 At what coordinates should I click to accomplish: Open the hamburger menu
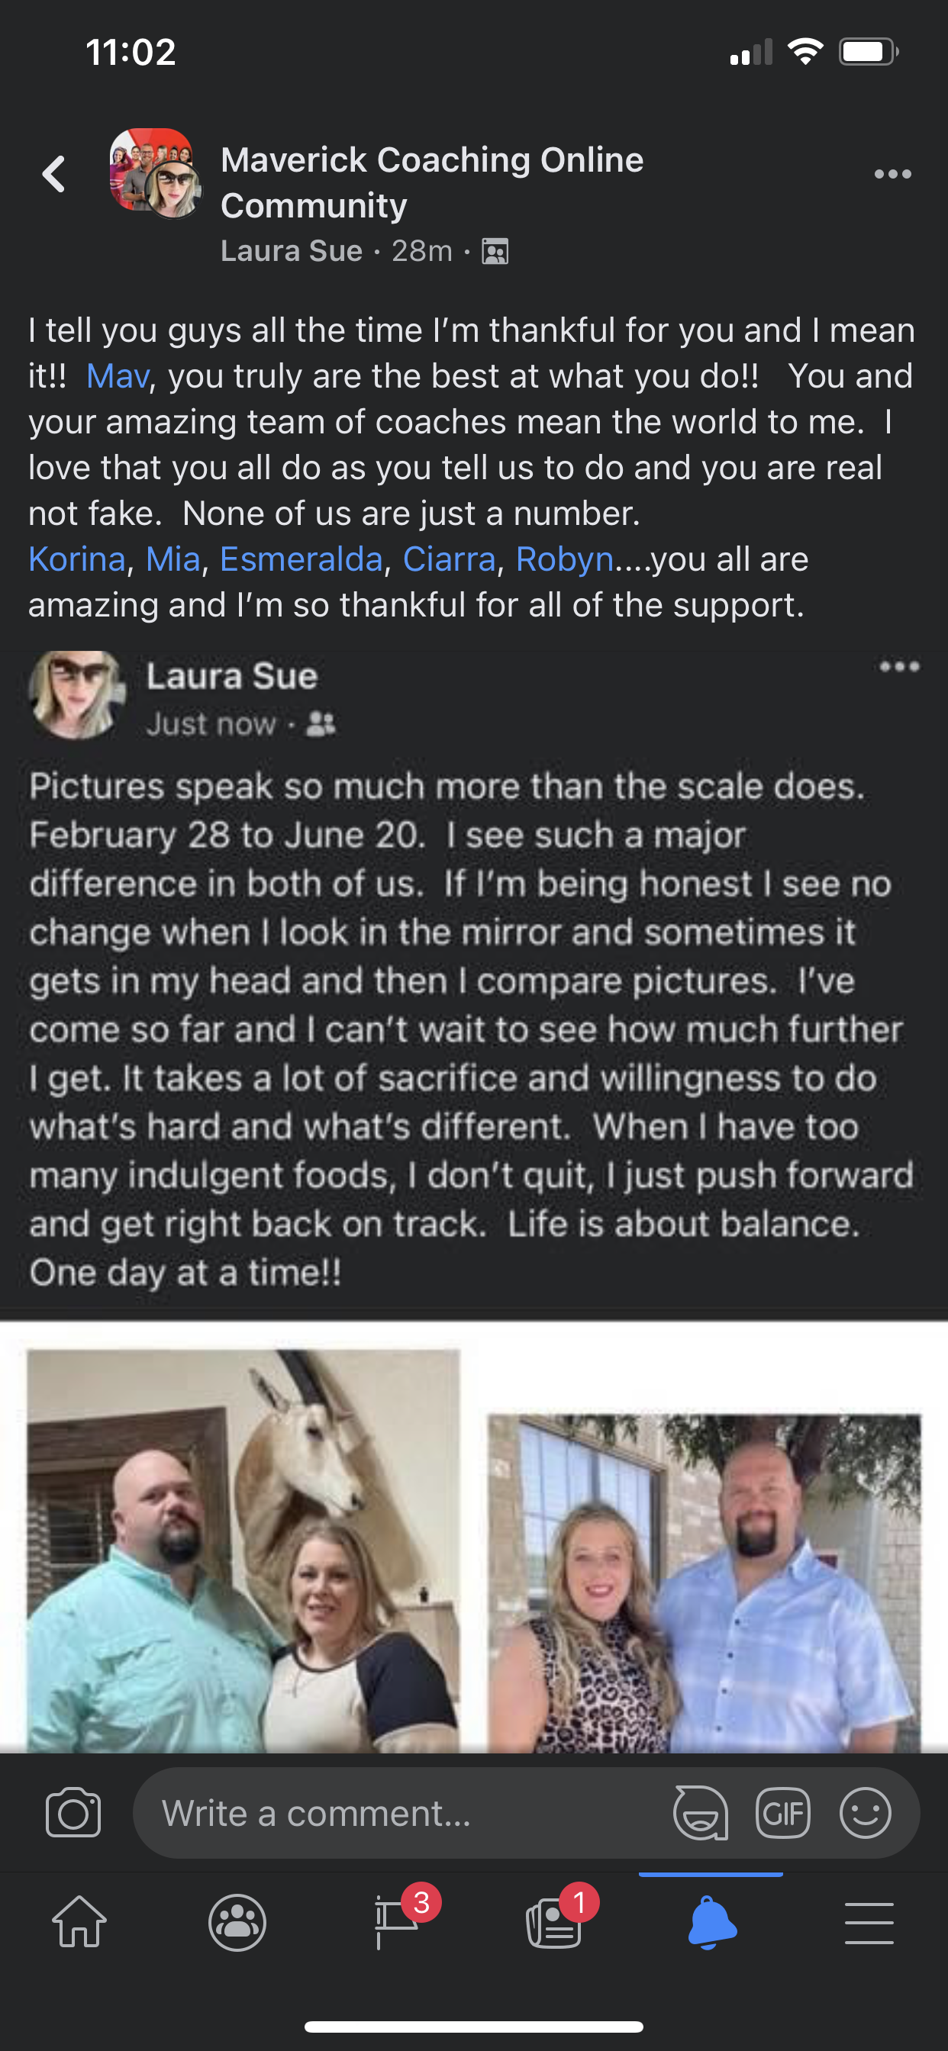pyautogui.click(x=869, y=1922)
